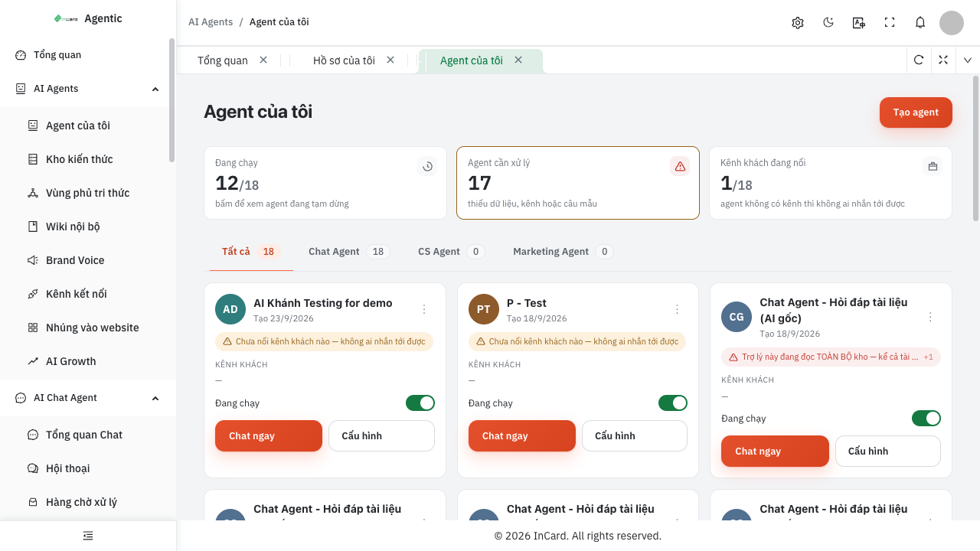This screenshot has height=551, width=980.
Task: Refresh the current tab with reload icon
Action: [x=919, y=60]
